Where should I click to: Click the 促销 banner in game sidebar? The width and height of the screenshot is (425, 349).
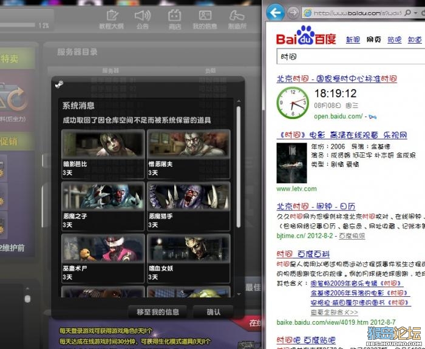(18, 141)
